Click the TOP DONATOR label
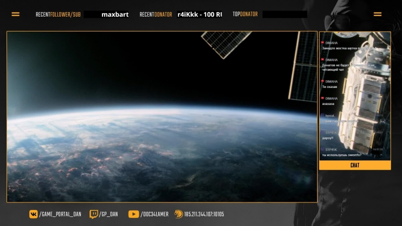 tap(245, 15)
